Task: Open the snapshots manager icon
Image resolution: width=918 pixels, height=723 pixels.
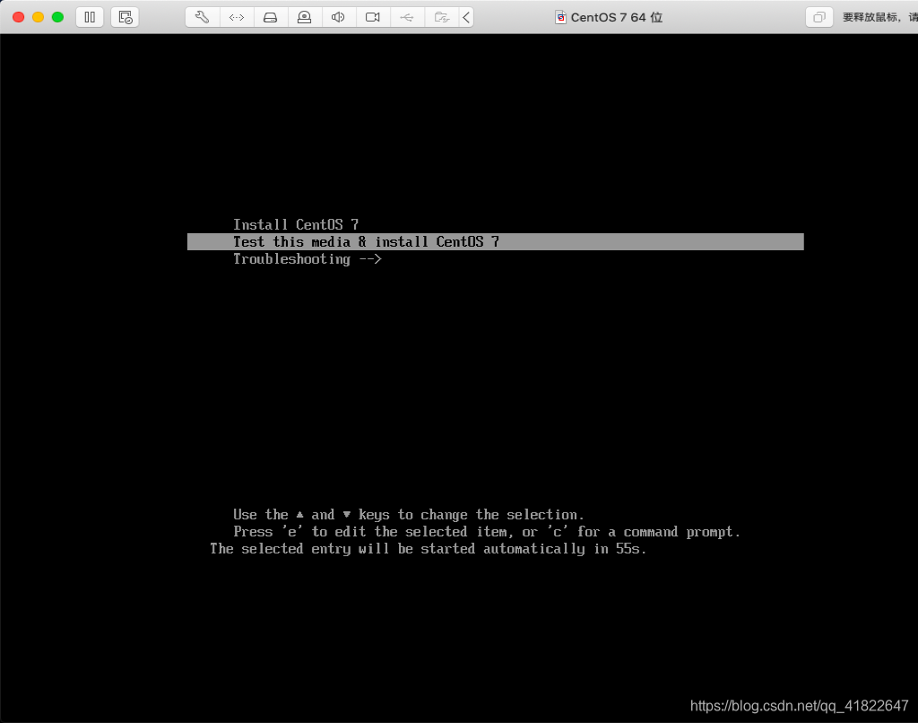Action: click(x=126, y=17)
